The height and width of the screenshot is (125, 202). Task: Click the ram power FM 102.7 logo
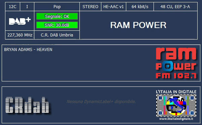pyautogui.click(x=176, y=63)
